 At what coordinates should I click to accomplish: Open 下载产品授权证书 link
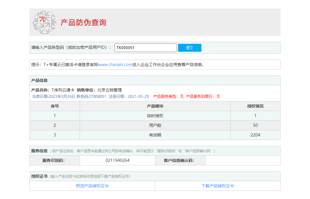coord(217,186)
